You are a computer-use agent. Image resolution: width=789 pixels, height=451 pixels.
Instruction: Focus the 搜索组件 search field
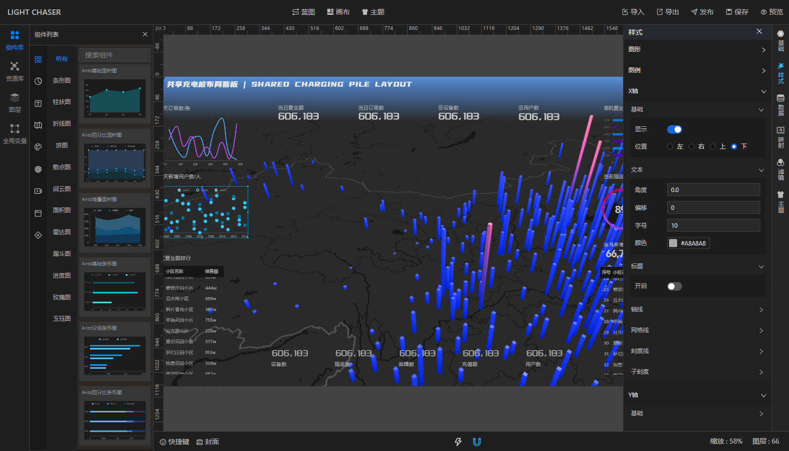(115, 55)
